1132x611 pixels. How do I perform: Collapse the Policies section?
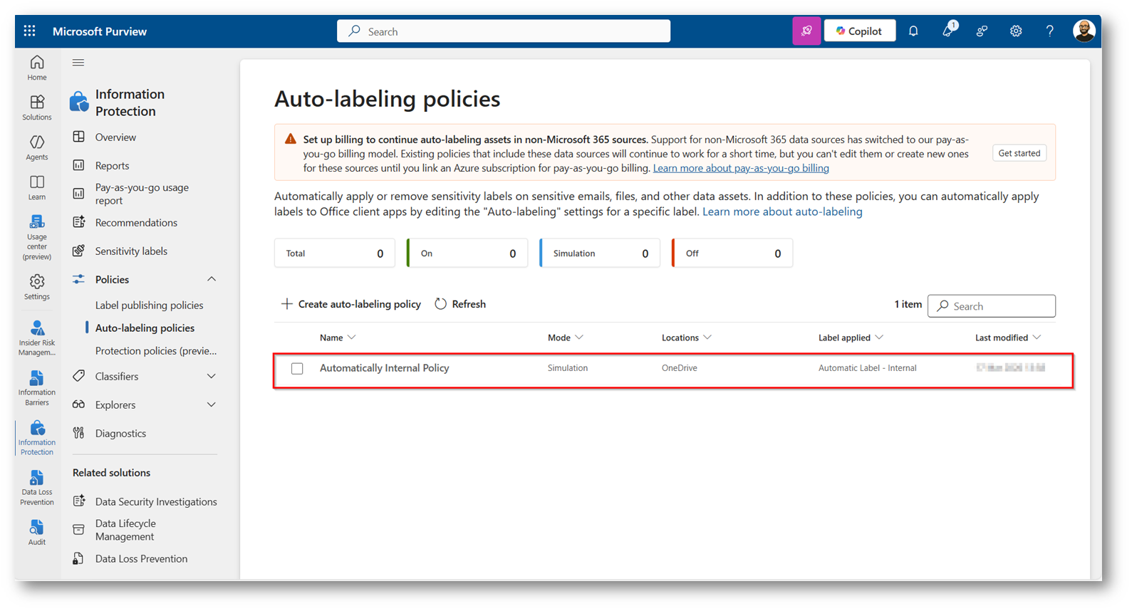point(212,279)
